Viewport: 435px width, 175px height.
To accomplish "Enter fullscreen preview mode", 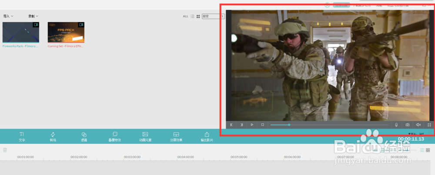I will [x=429, y=125].
